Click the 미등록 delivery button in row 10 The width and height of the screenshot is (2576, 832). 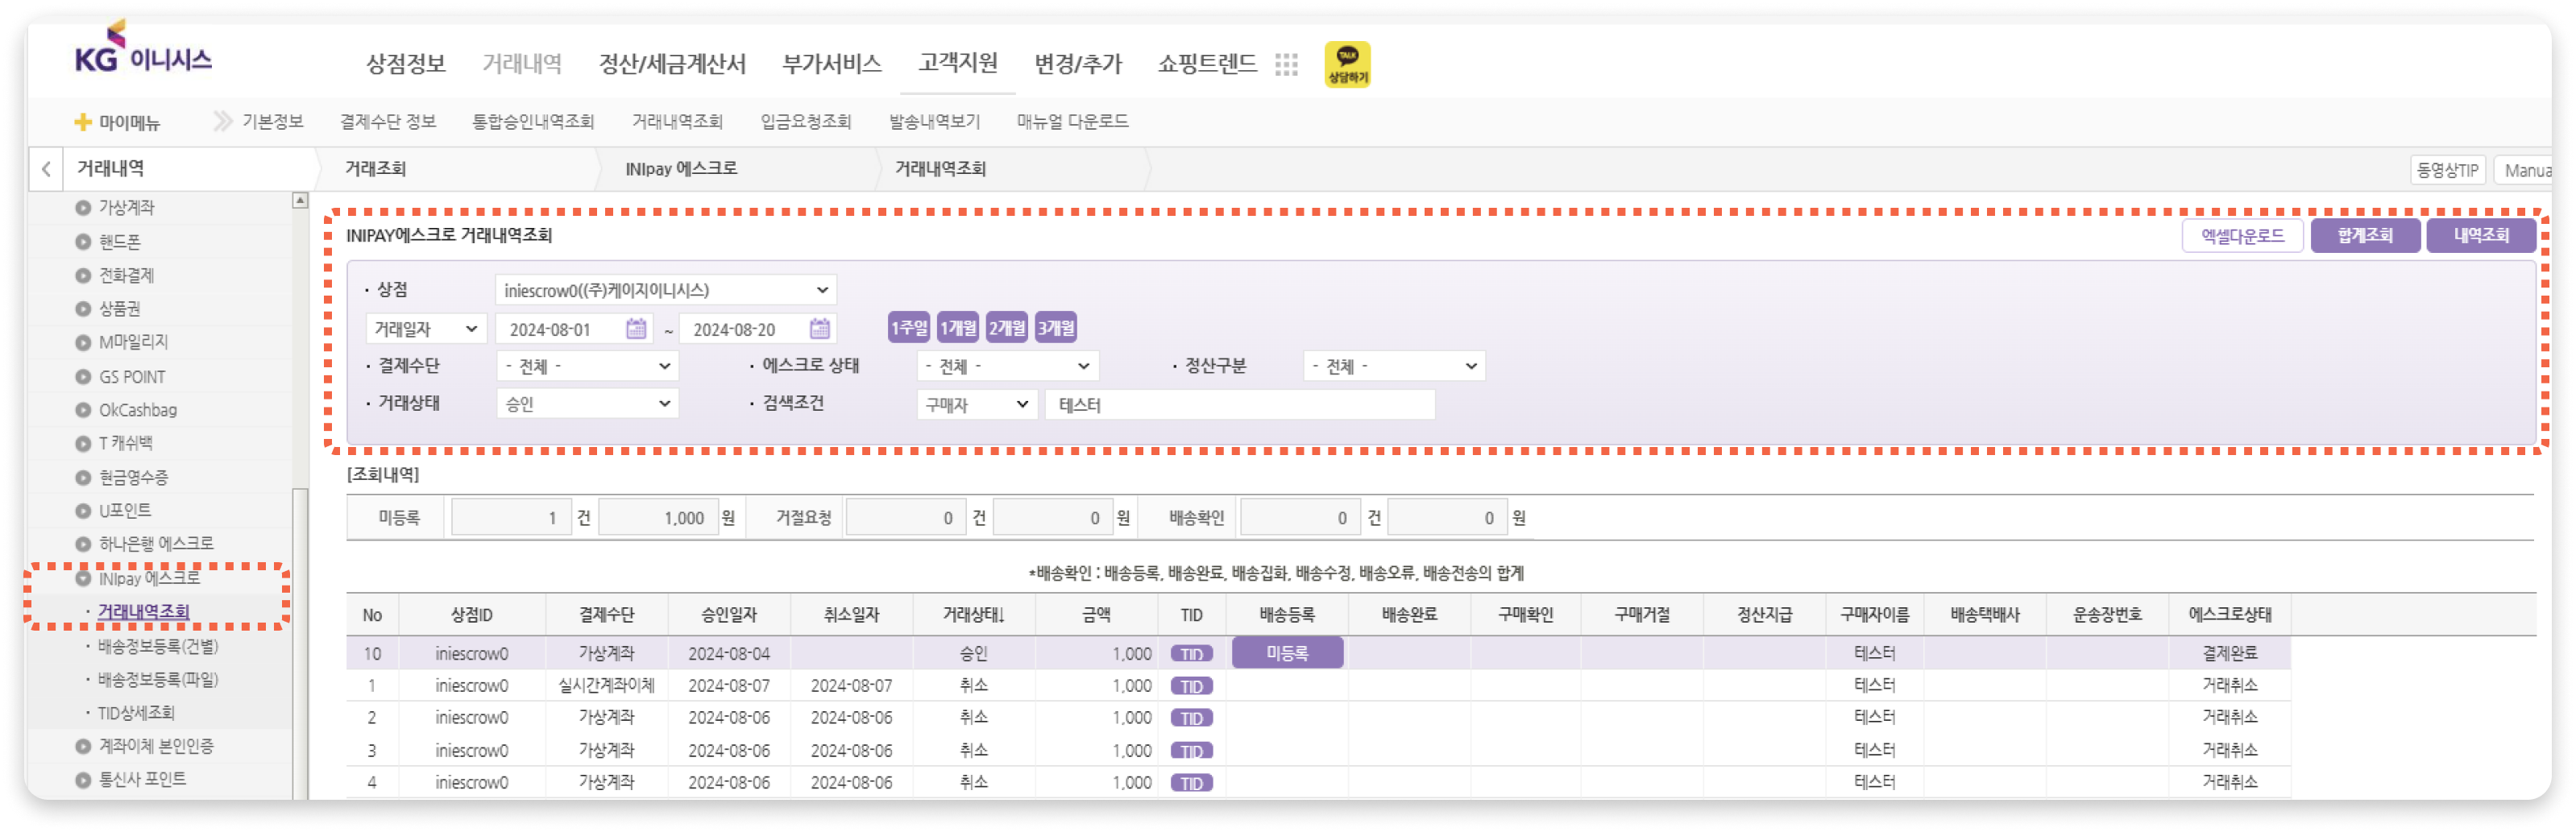tap(1286, 653)
